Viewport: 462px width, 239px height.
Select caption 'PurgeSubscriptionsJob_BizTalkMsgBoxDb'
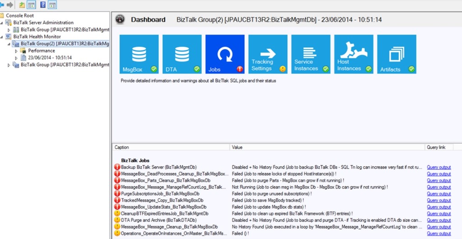160,194
